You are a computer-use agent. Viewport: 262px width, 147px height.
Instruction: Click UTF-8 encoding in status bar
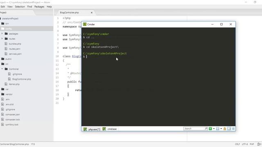[x=245, y=144]
